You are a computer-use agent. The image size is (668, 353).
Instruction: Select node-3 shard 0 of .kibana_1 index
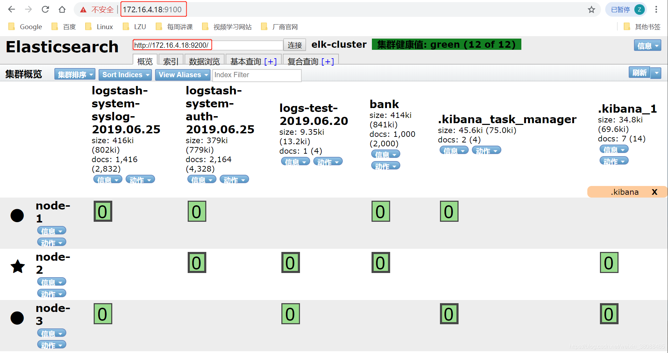tap(609, 314)
